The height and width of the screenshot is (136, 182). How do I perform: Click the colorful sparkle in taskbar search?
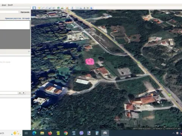tap(16, 133)
